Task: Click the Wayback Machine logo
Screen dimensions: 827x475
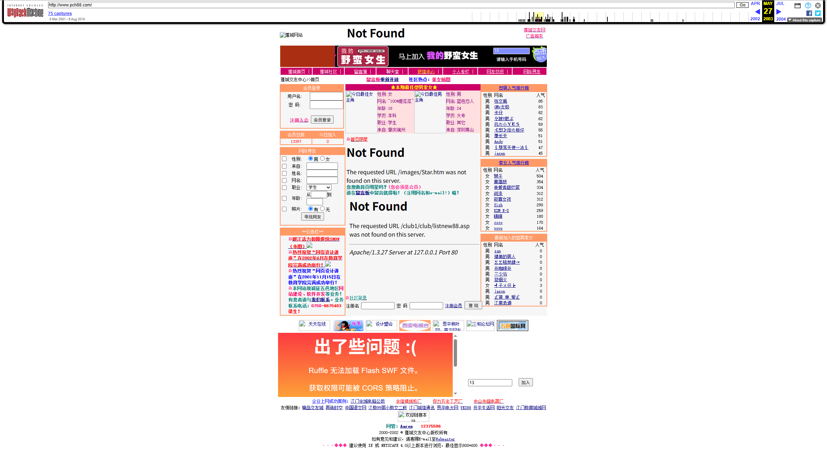Action: click(x=25, y=11)
